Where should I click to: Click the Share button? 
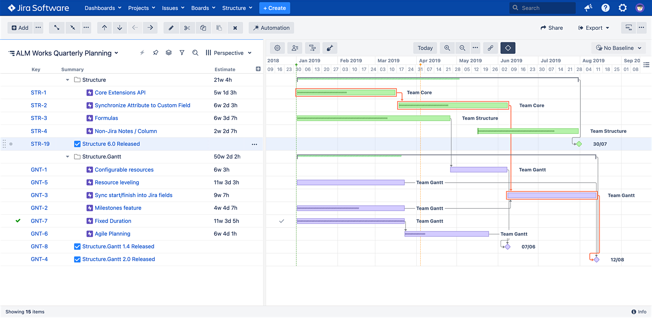[x=552, y=28]
